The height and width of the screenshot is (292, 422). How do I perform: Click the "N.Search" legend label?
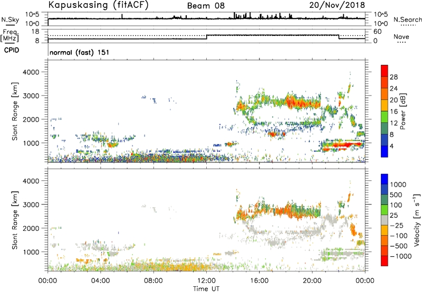[407, 20]
